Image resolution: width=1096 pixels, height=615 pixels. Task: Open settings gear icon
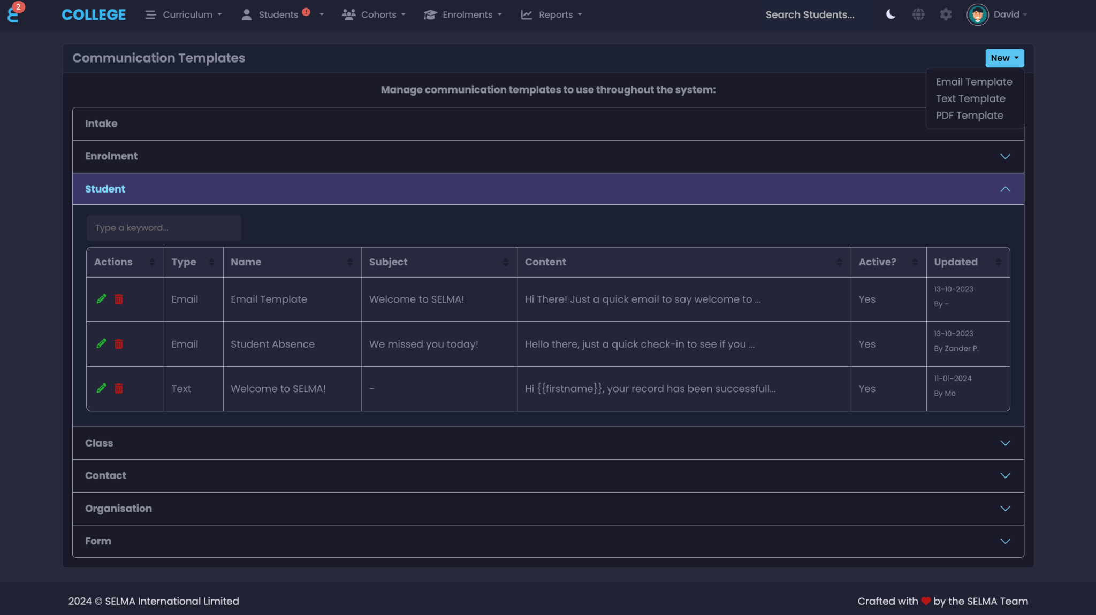pyautogui.click(x=946, y=14)
